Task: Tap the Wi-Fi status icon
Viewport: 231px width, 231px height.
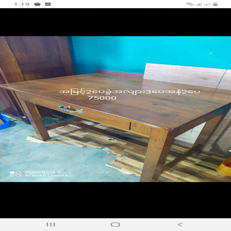Action: click(x=189, y=4)
